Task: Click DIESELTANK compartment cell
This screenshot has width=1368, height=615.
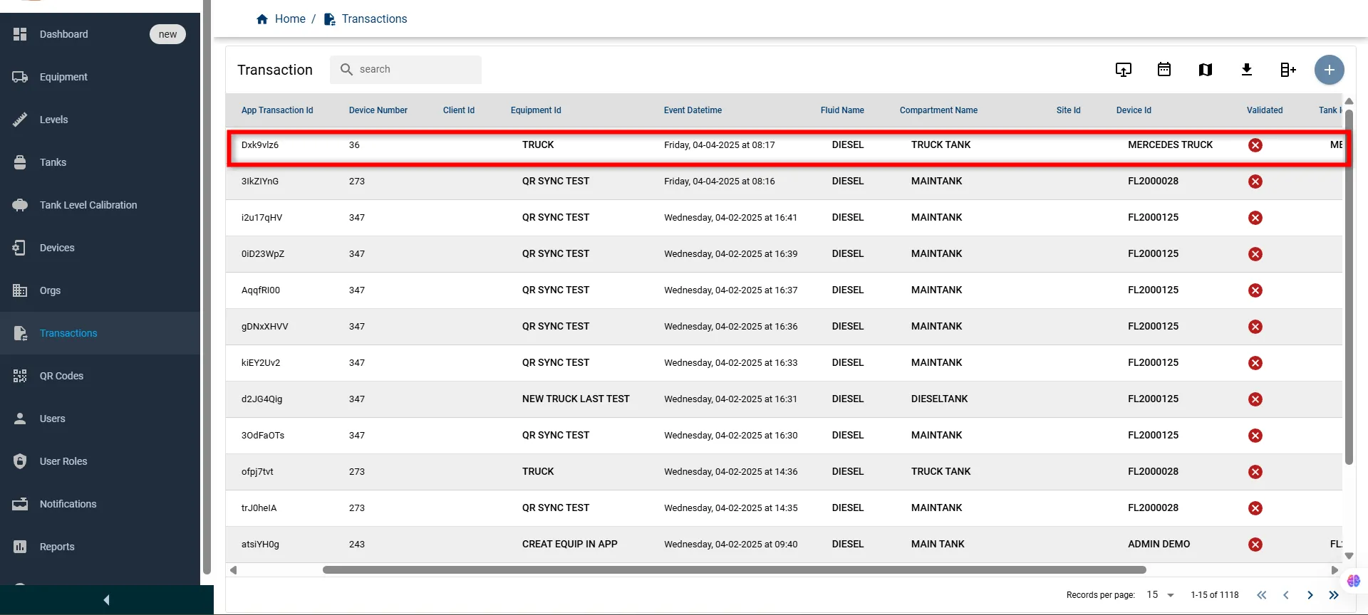Action: click(939, 399)
